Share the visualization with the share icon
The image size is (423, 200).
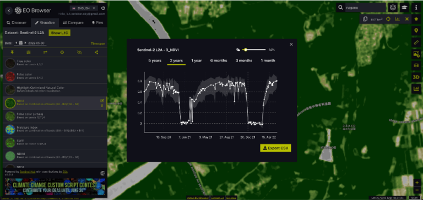[96, 52]
